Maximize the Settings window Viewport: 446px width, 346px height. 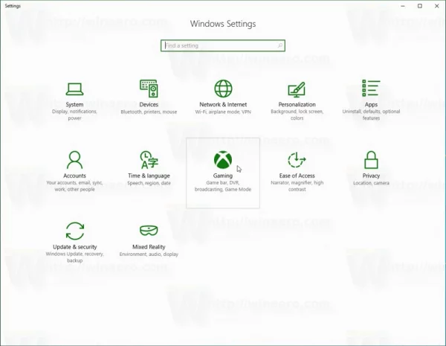(418, 6)
